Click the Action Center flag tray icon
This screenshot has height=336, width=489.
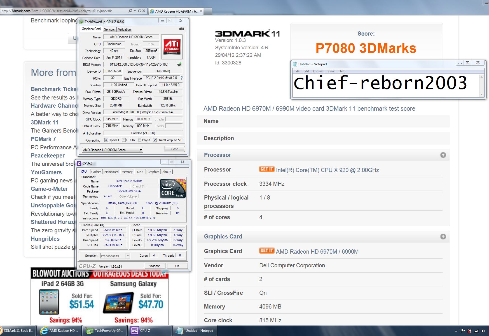click(463, 331)
